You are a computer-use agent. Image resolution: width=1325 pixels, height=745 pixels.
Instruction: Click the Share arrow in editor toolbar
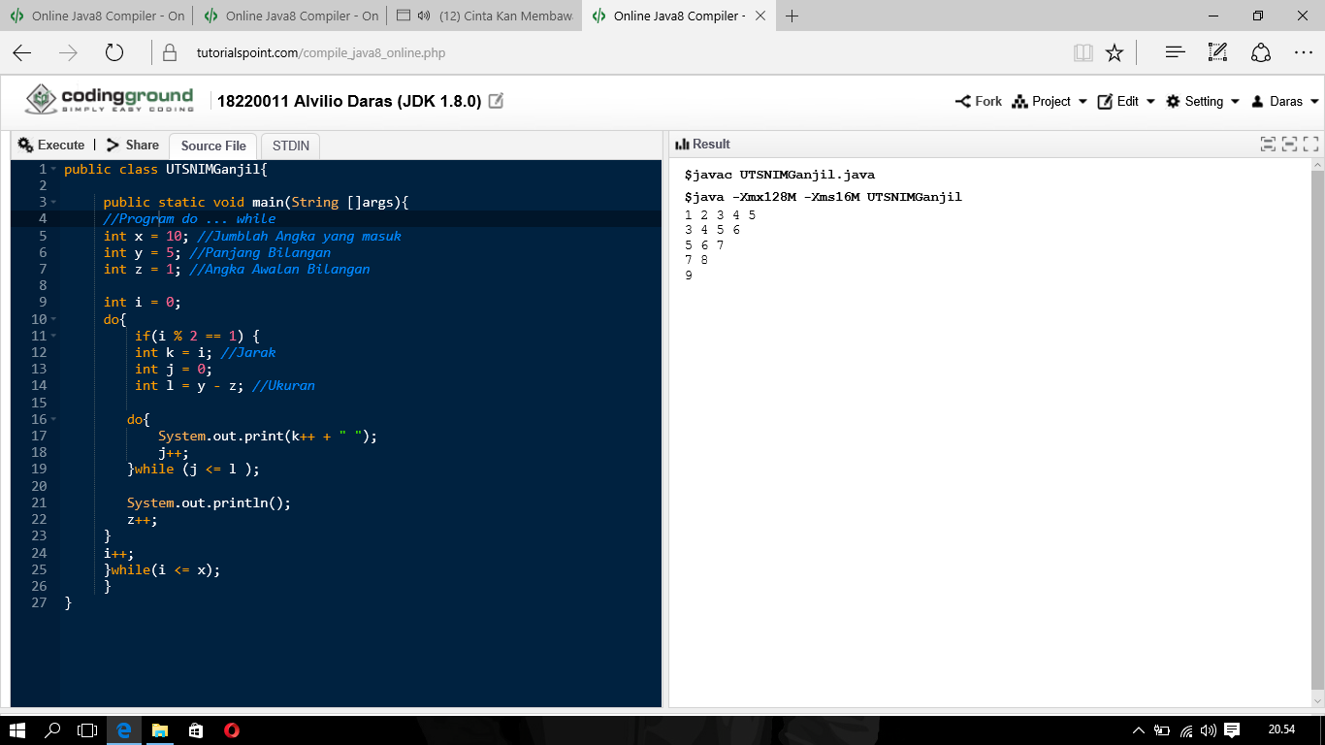(113, 145)
